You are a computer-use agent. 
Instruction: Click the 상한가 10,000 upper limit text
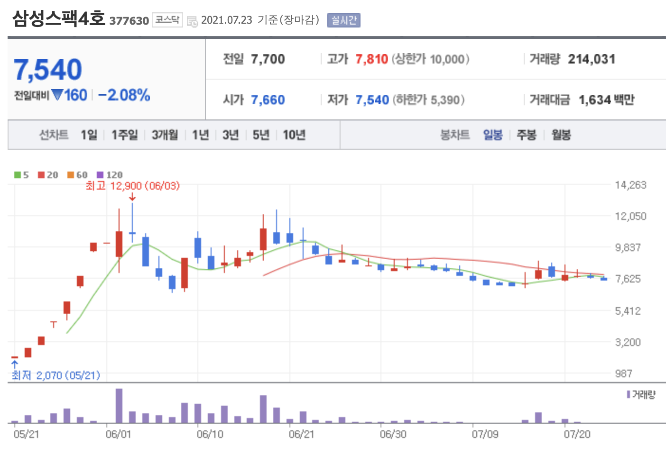click(430, 59)
